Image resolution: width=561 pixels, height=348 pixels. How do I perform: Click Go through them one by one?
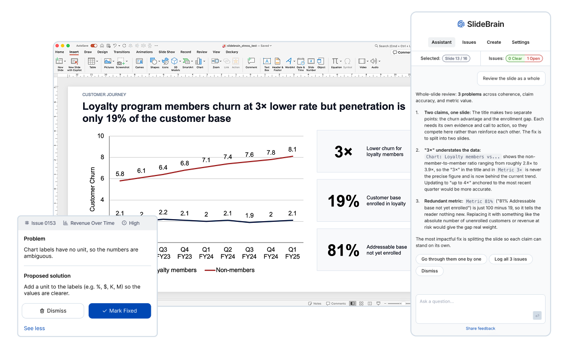point(451,259)
